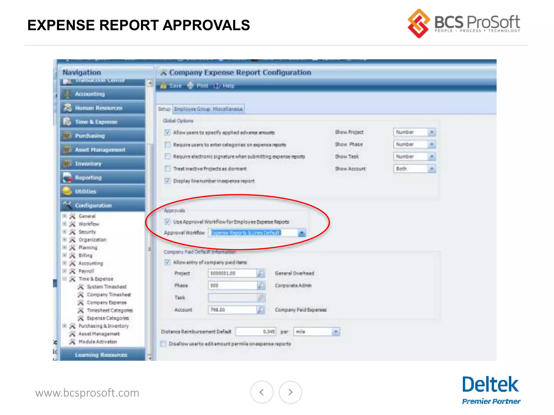The width and height of the screenshot is (554, 415).
Task: Enable disallow user to edit amount per mile
Action: pos(163,344)
